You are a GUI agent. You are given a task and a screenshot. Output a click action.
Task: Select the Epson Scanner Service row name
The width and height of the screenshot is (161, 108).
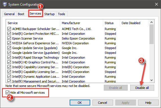28,38
